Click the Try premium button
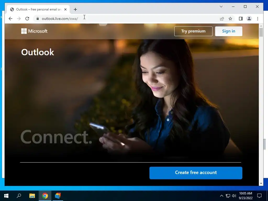Viewport: 268px width, 201px height. coord(193,31)
